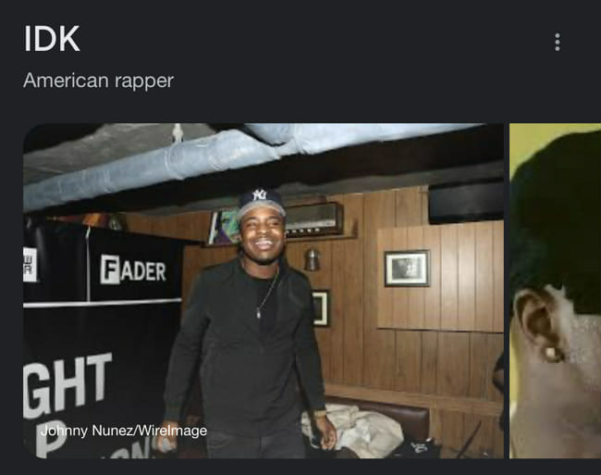The image size is (601, 475).
Task: Click the American rapper subtitle
Action: [x=99, y=81]
